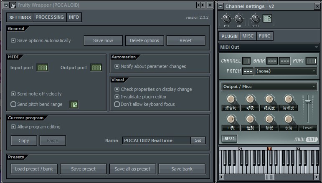Open the Output / Misc page dropdown

tap(269, 86)
